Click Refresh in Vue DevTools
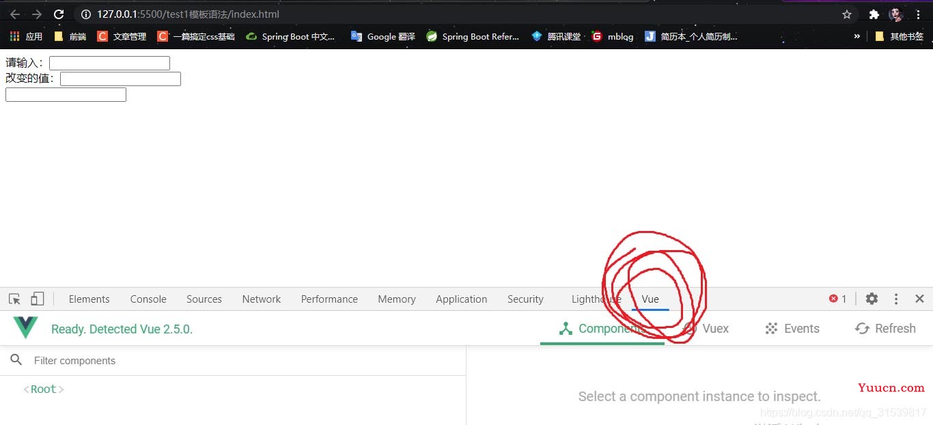This screenshot has width=933, height=425. pos(885,329)
